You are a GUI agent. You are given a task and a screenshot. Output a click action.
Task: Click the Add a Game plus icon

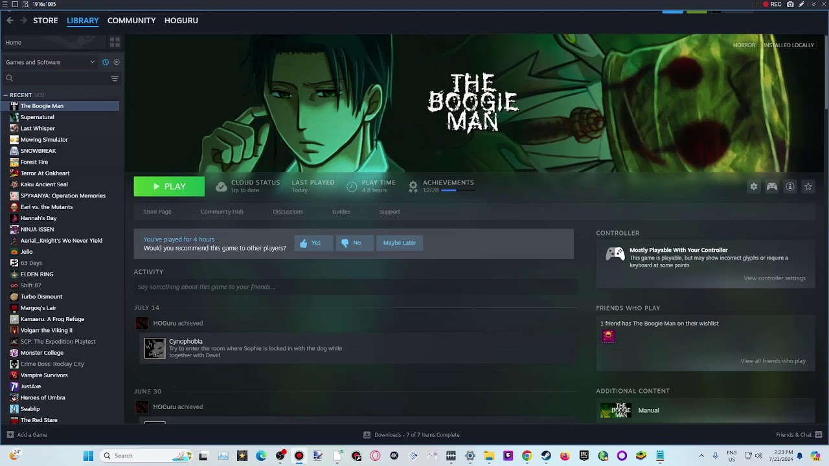click(x=10, y=435)
